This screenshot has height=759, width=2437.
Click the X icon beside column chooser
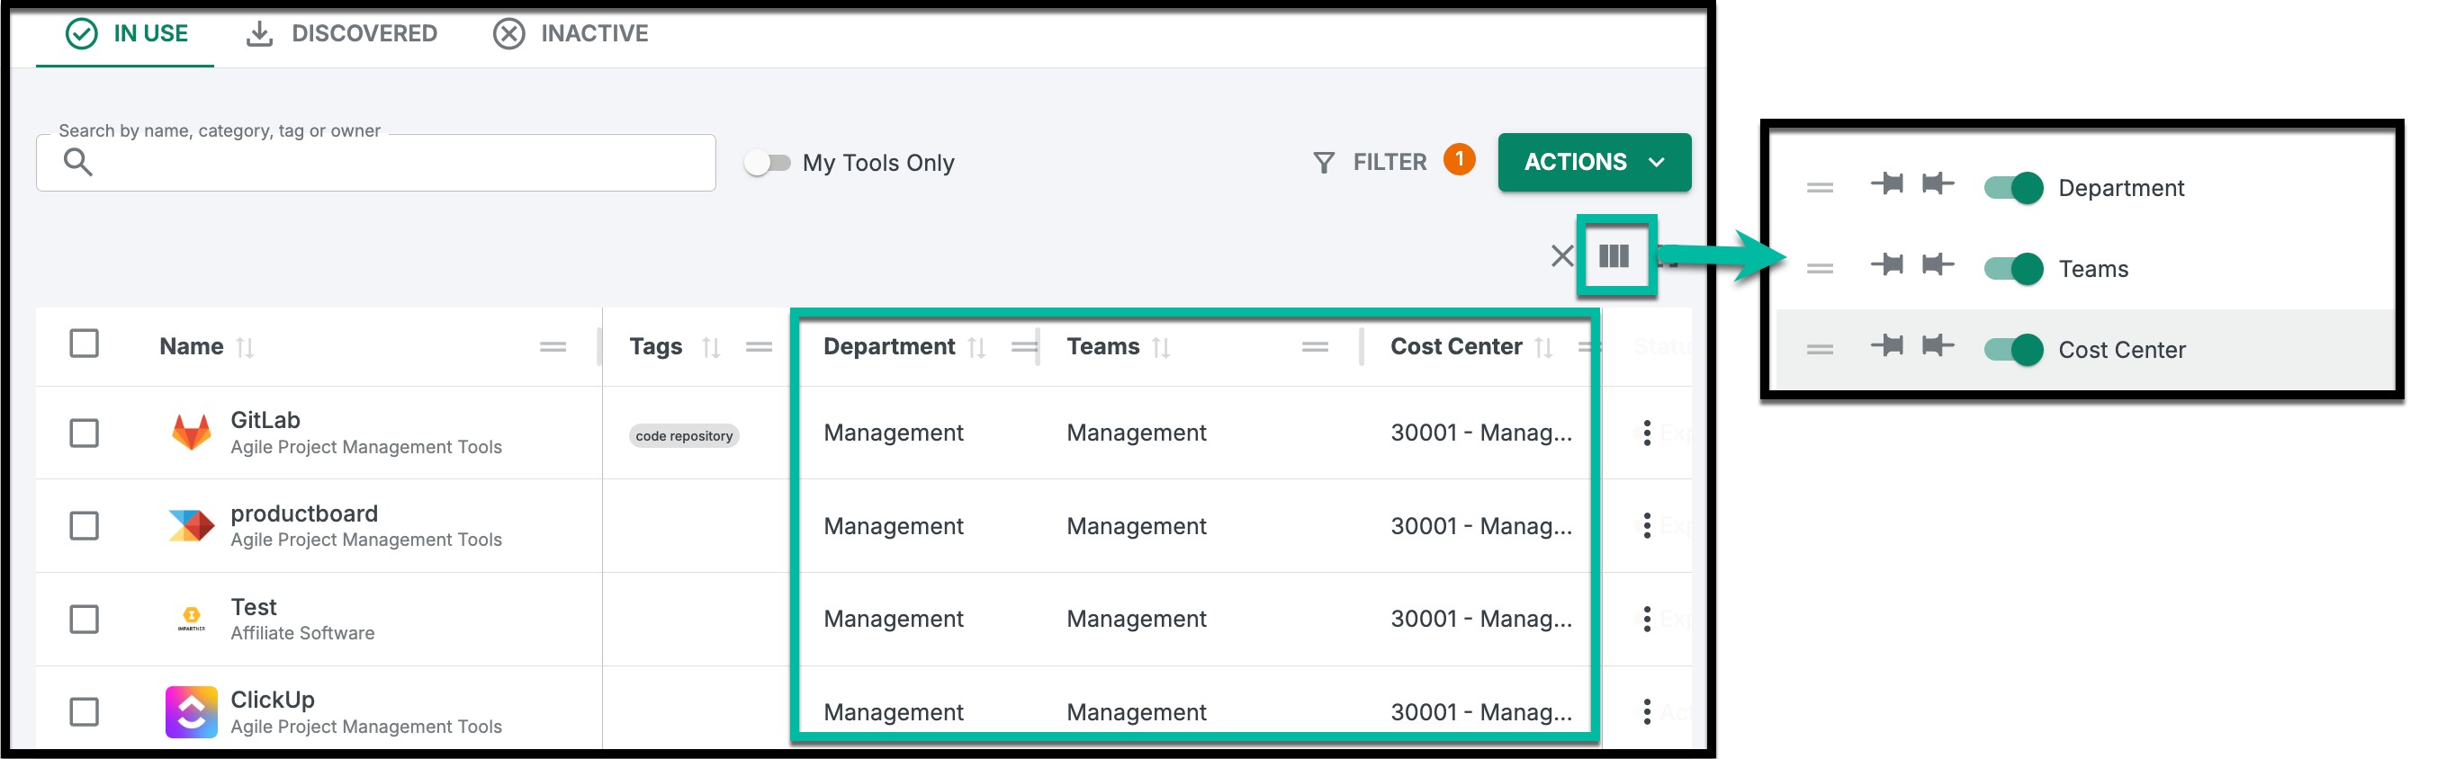point(1561,256)
